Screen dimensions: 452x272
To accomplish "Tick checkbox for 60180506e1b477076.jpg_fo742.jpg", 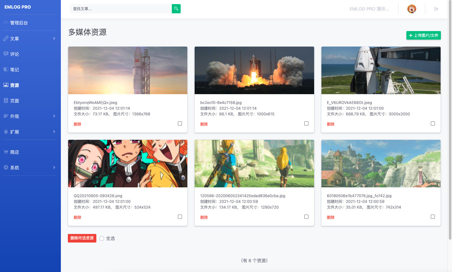I will pos(433,217).
